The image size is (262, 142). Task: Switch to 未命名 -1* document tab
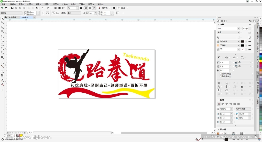click(25, 17)
